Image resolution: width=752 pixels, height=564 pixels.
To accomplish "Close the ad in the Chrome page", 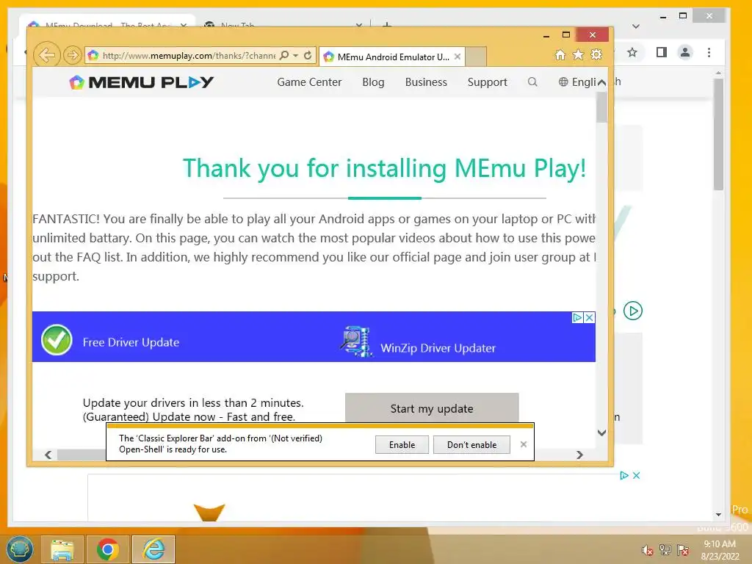I will 637,475.
